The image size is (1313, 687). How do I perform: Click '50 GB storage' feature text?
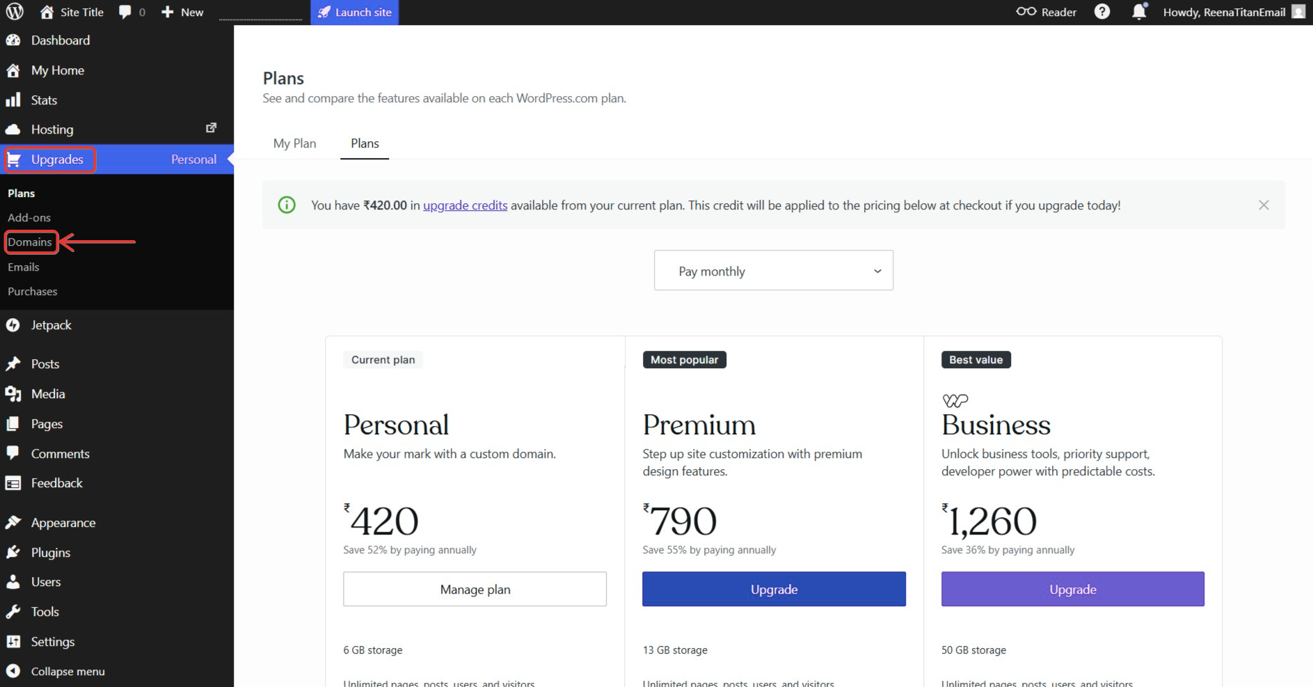coord(973,650)
